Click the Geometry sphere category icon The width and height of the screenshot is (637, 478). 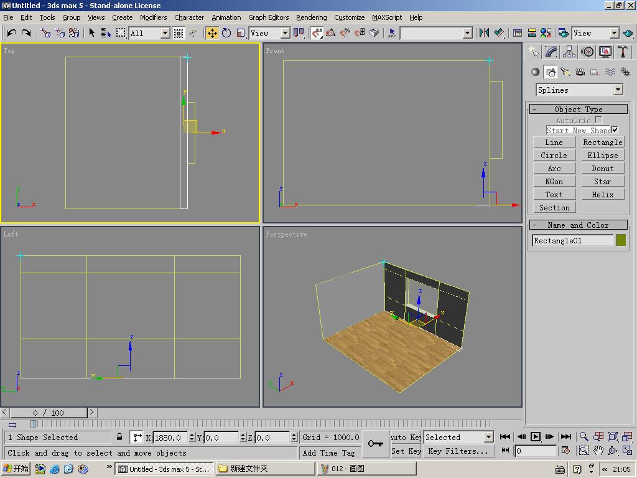tap(535, 72)
